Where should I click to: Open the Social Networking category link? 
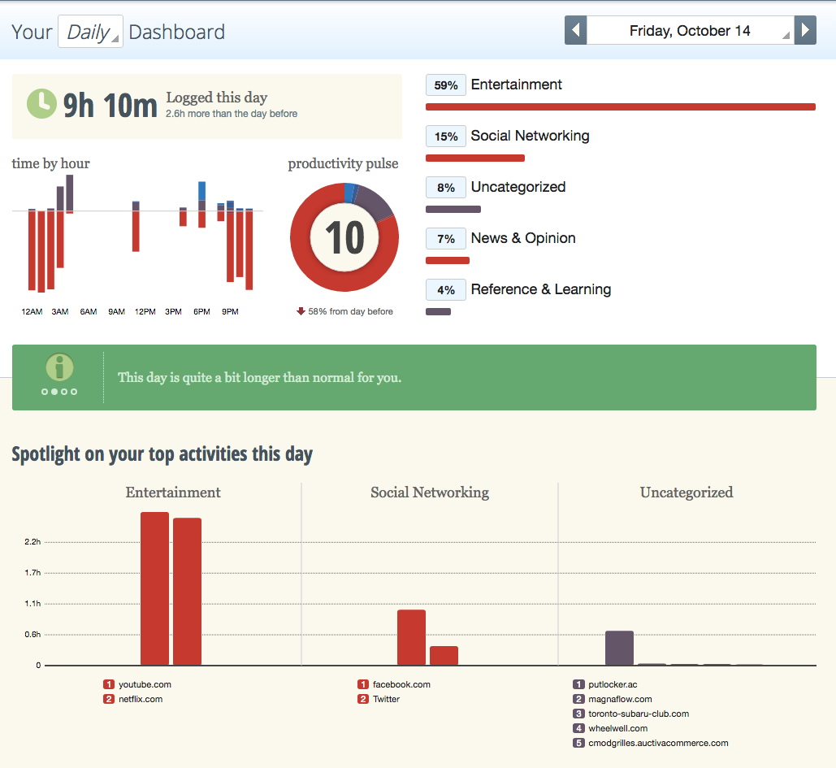[530, 136]
